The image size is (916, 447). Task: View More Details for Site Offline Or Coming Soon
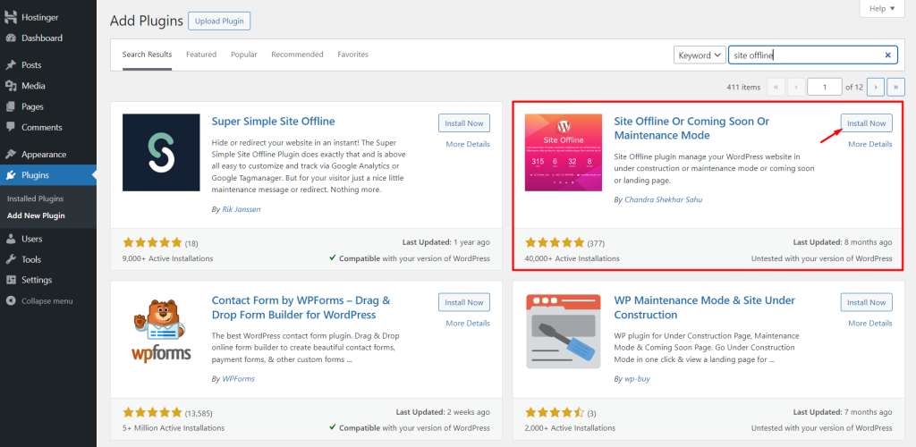pyautogui.click(x=870, y=144)
